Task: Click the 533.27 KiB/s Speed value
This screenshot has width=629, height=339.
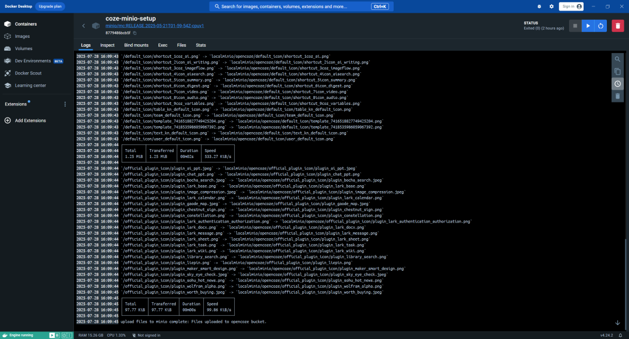Action: click(218, 157)
